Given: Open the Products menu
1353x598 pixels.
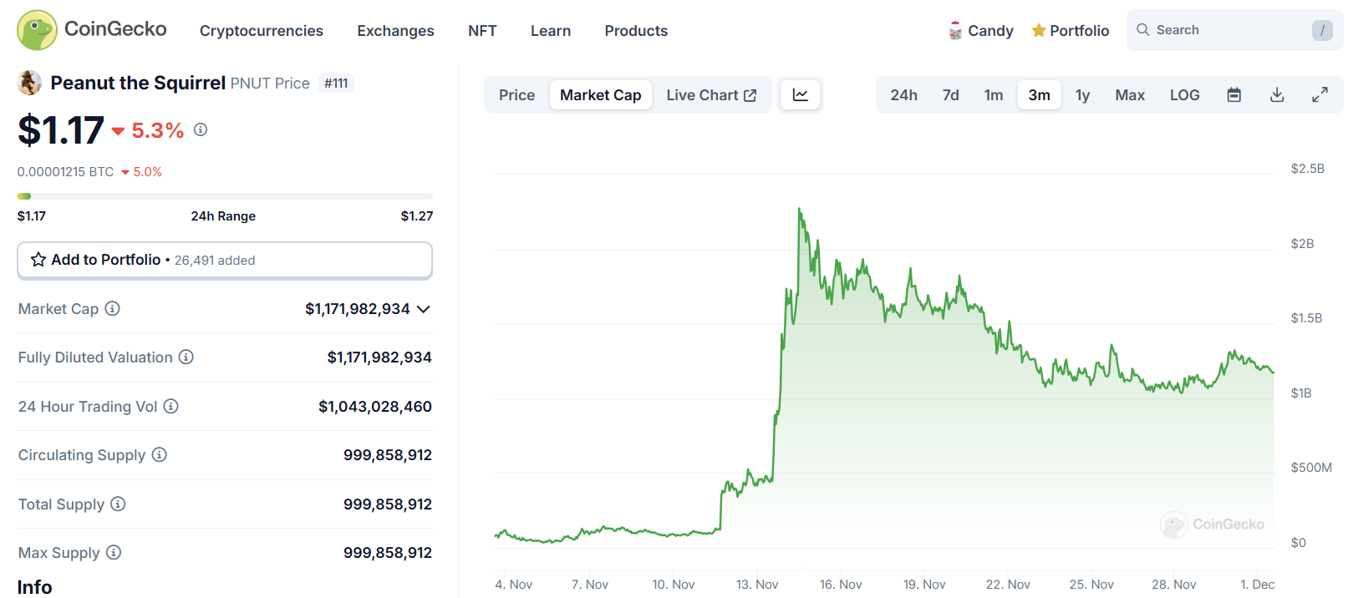Looking at the screenshot, I should [636, 31].
